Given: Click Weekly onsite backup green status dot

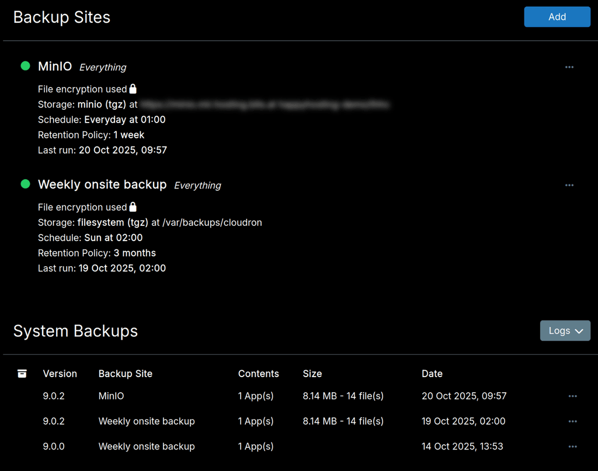Looking at the screenshot, I should click(x=25, y=184).
